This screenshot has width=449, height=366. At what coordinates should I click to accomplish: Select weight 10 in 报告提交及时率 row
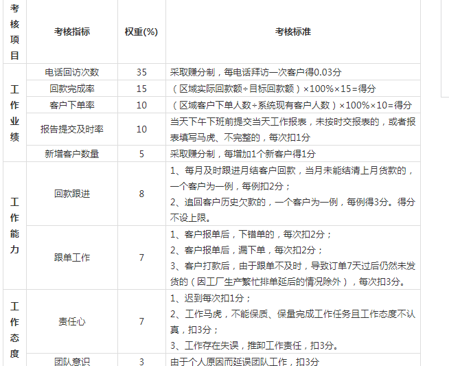(141, 129)
